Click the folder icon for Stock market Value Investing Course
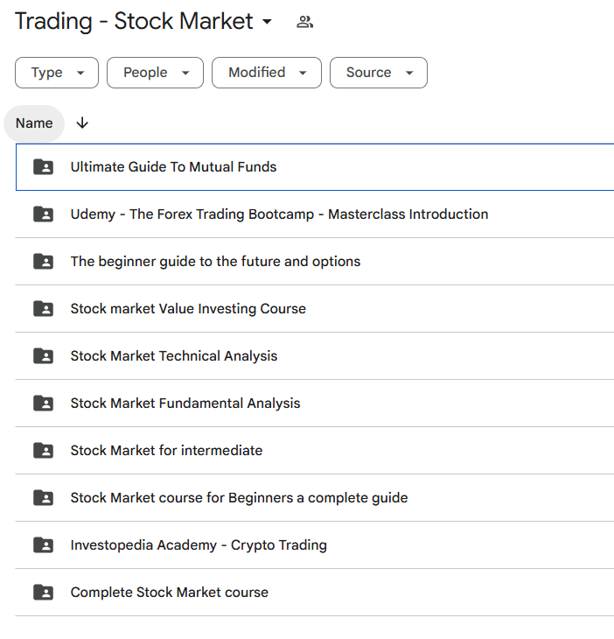Image resolution: width=614 pixels, height=639 pixels. [x=43, y=309]
